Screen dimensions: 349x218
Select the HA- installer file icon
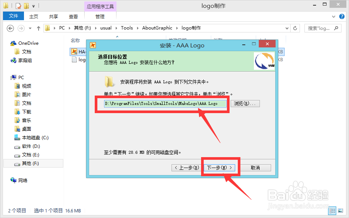point(74,52)
